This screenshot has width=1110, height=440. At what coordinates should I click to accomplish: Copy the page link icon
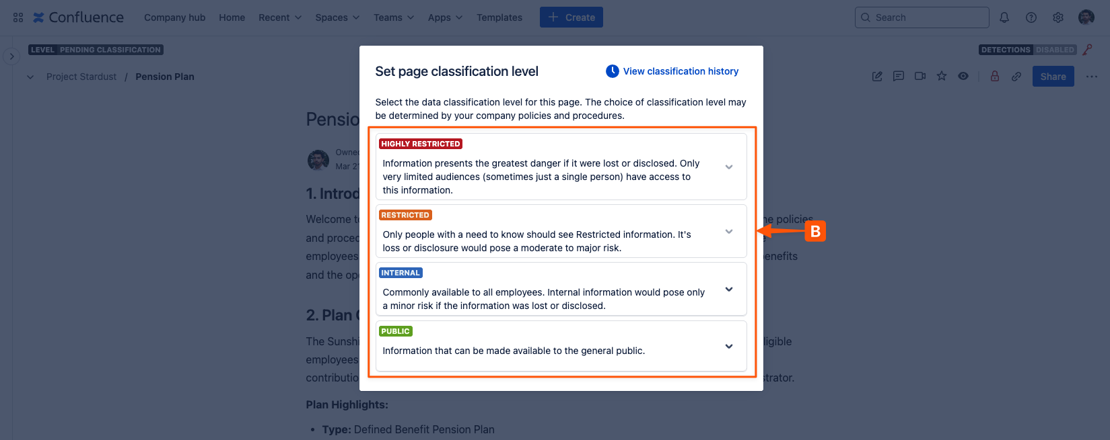(1016, 77)
